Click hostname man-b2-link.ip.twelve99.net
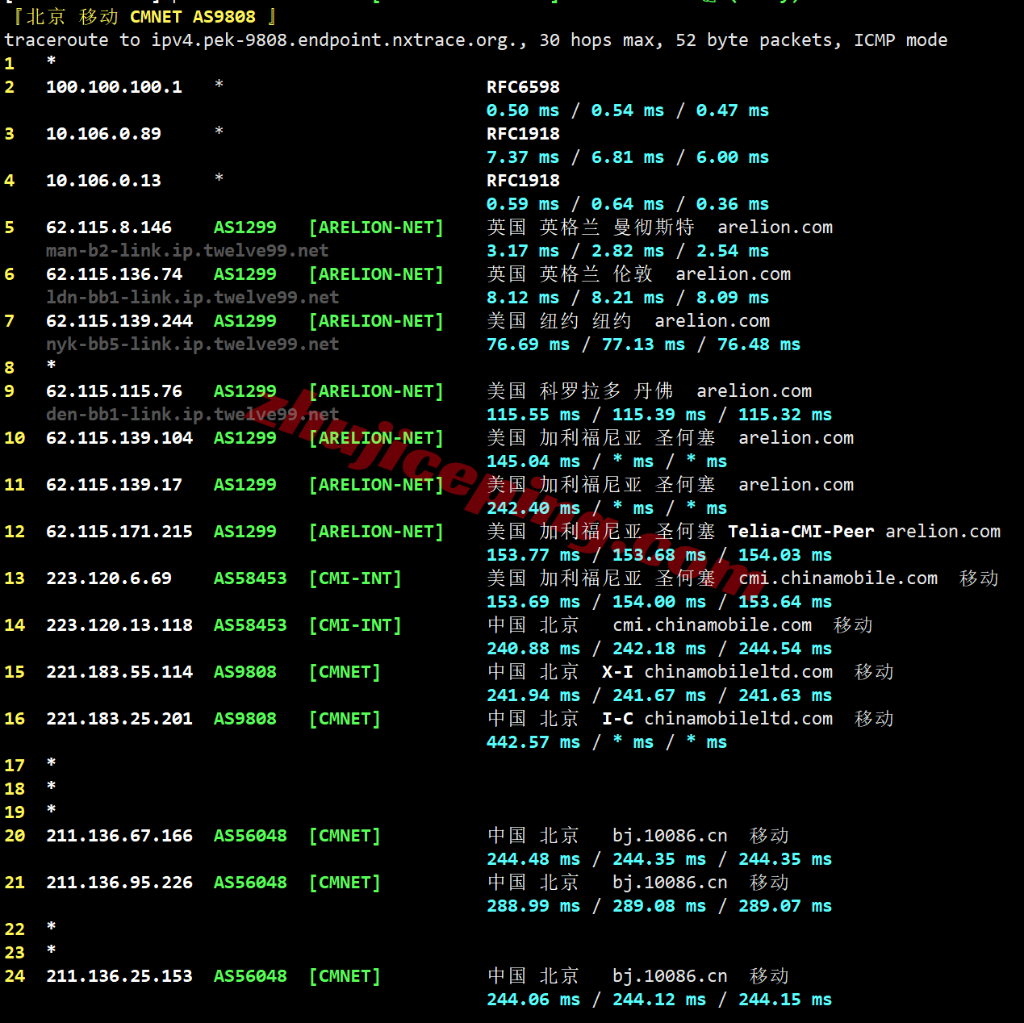Screen dimensions: 1024x1023 click(x=187, y=251)
